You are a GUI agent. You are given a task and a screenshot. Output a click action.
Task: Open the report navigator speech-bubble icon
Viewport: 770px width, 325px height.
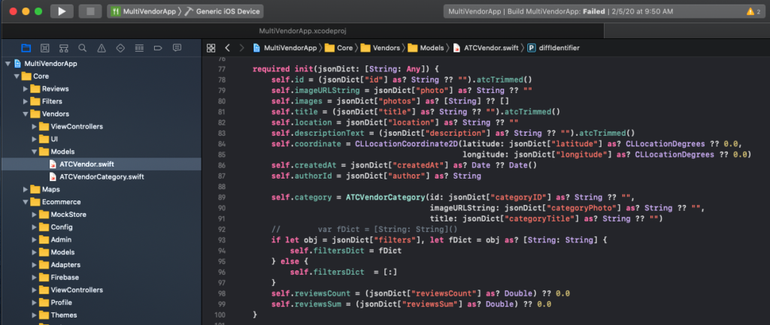tap(176, 47)
